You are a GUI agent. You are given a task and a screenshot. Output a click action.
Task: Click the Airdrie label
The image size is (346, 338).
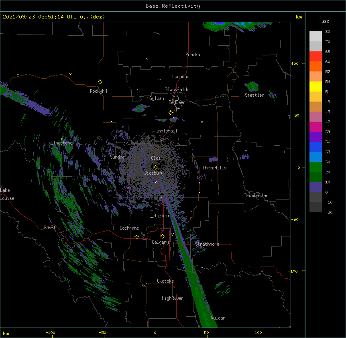(162, 216)
